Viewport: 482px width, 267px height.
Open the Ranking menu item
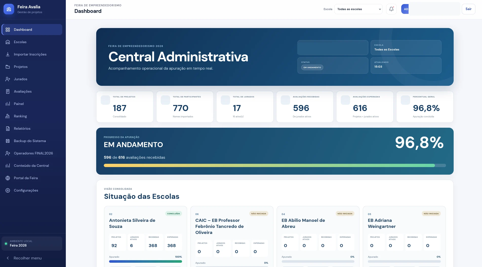point(32,116)
